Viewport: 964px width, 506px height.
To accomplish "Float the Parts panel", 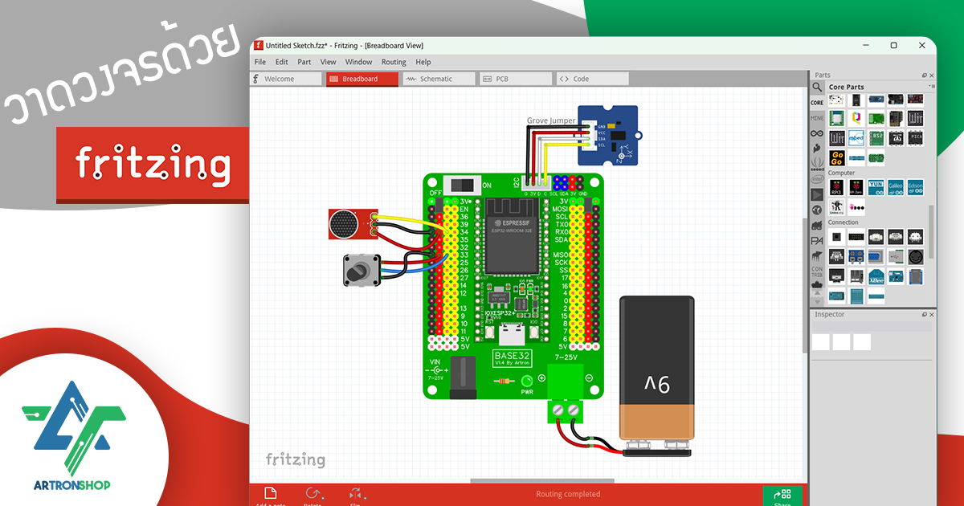I will coord(924,75).
